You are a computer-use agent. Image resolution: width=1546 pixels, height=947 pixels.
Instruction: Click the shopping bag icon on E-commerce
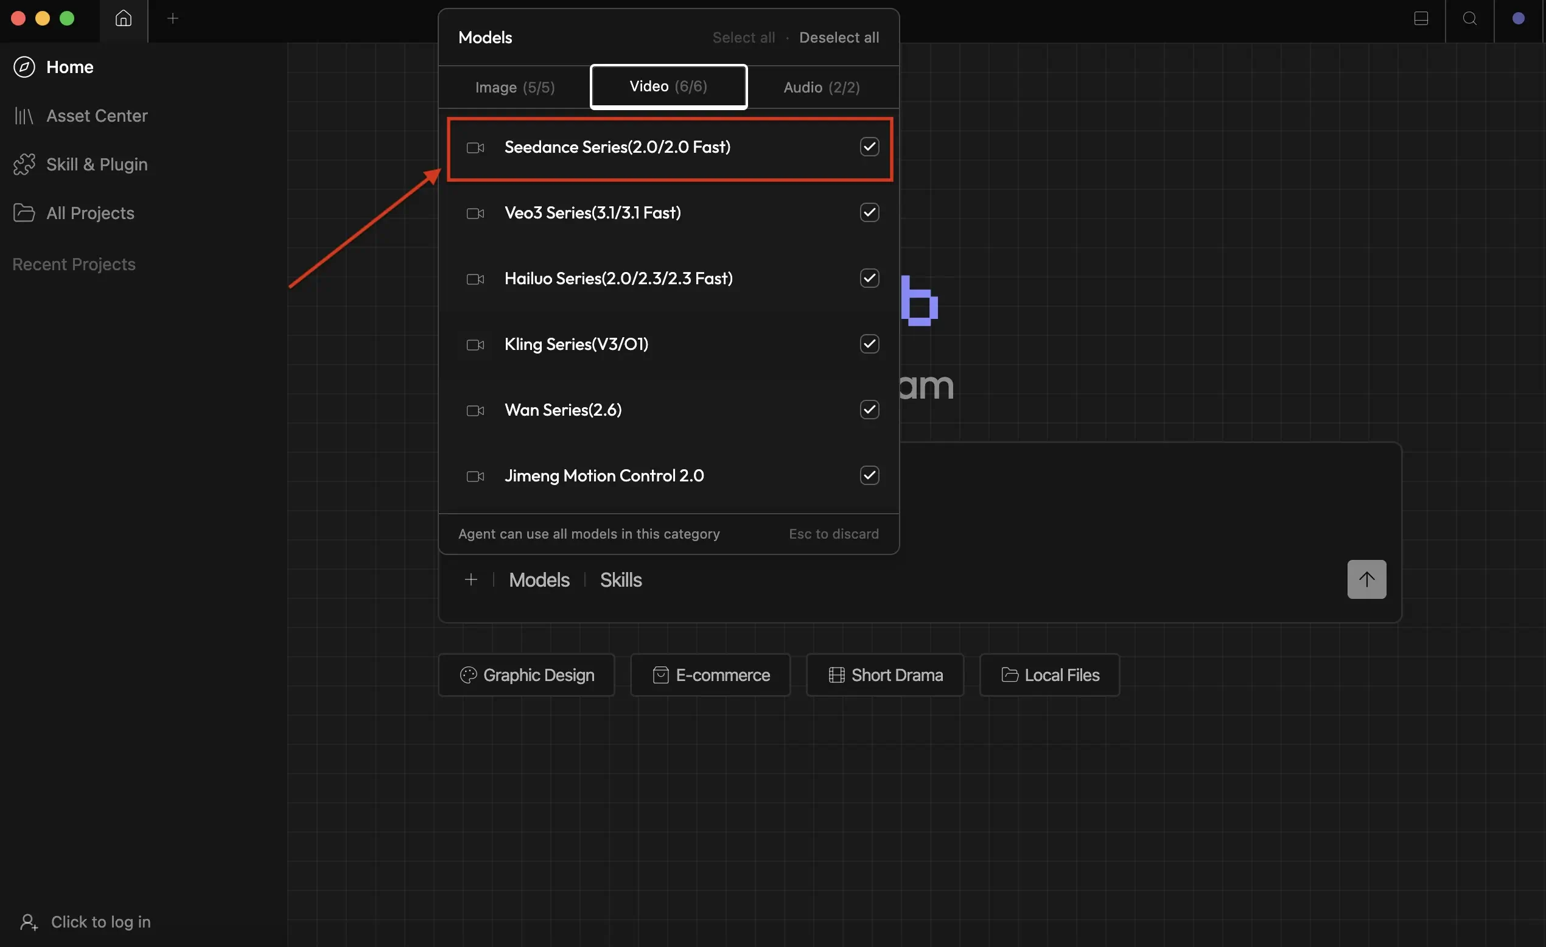coord(660,674)
